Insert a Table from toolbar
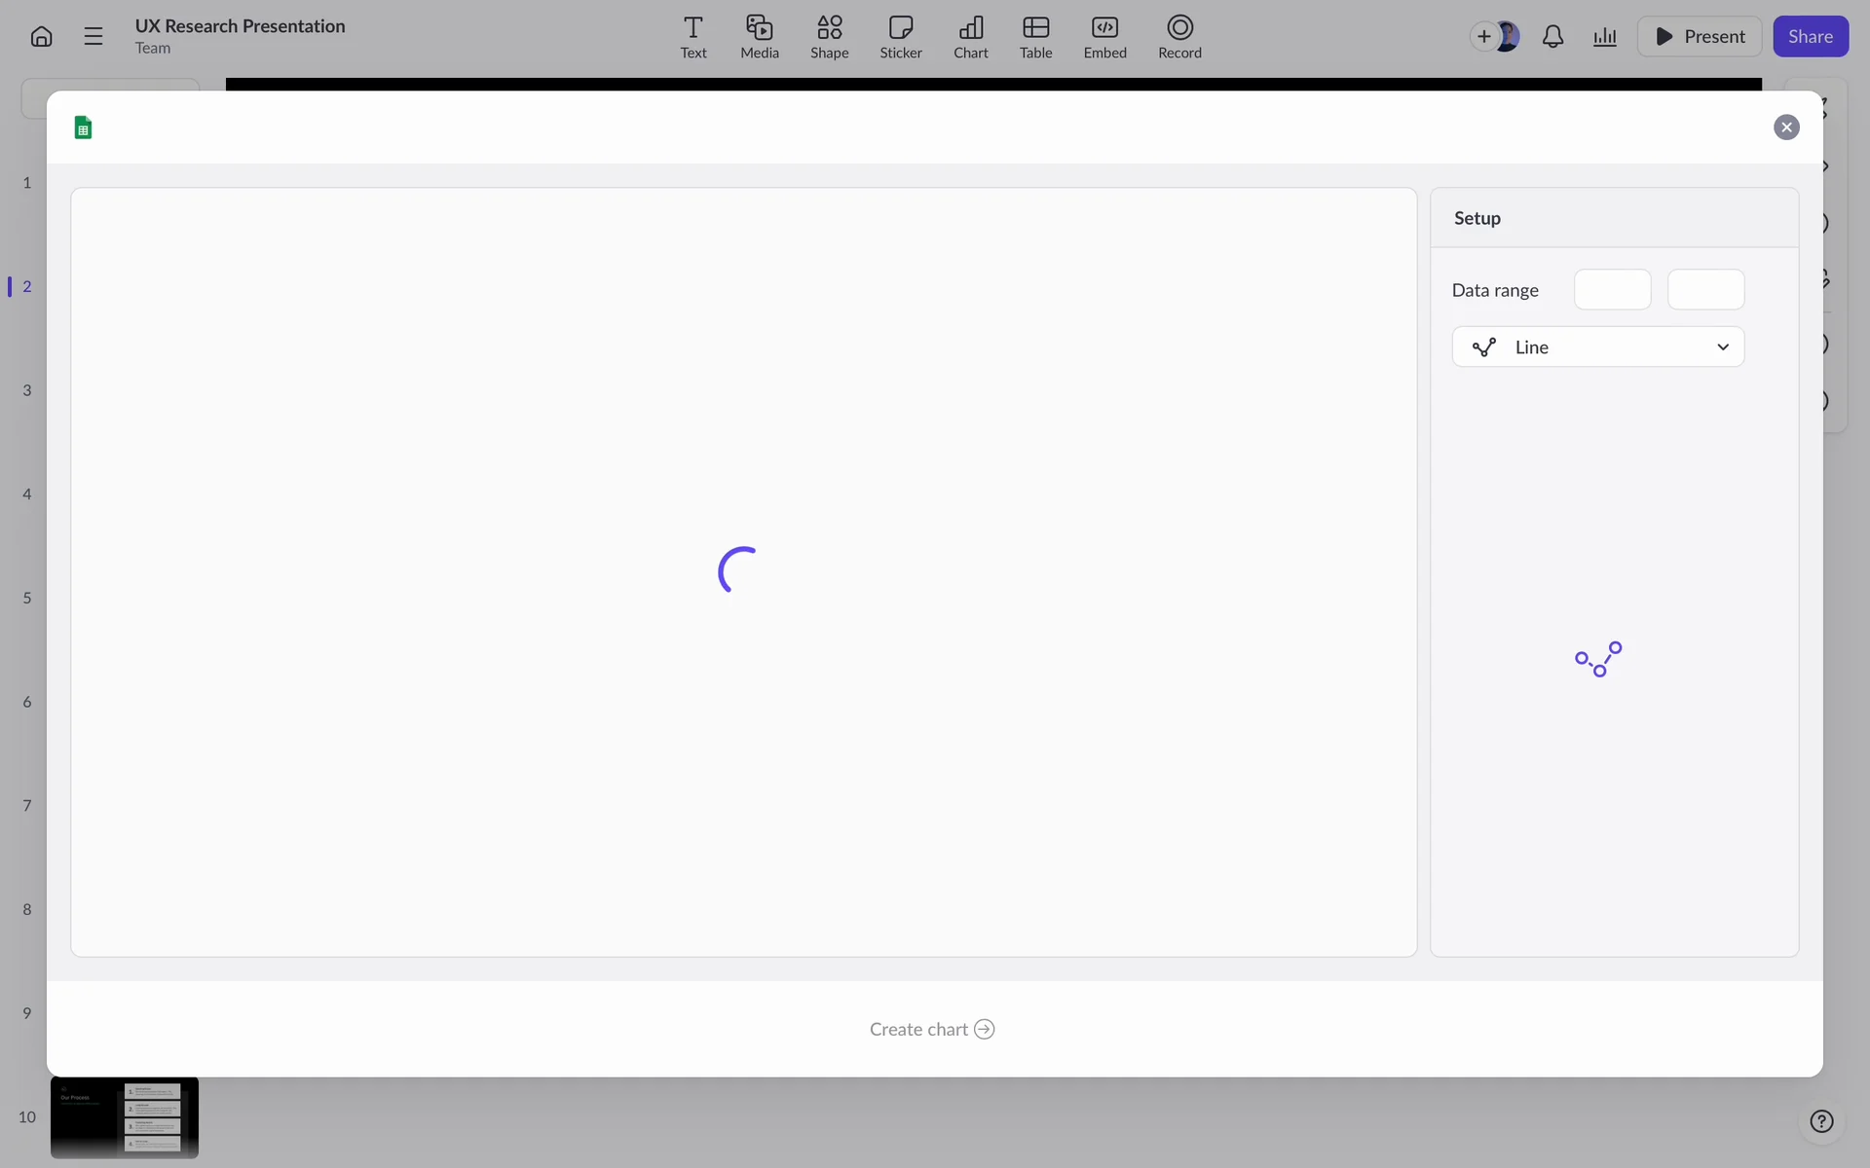The image size is (1870, 1168). coord(1035,37)
